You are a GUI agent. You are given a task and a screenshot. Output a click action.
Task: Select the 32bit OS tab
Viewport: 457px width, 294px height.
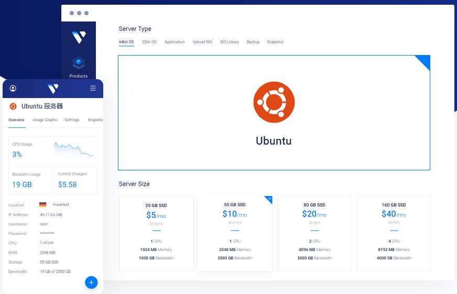click(149, 42)
